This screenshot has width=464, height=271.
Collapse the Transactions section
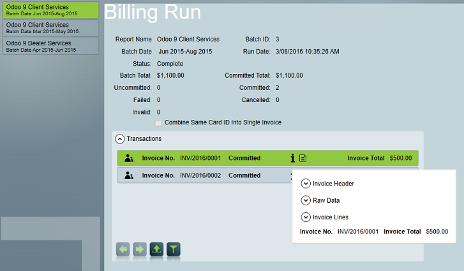click(119, 138)
